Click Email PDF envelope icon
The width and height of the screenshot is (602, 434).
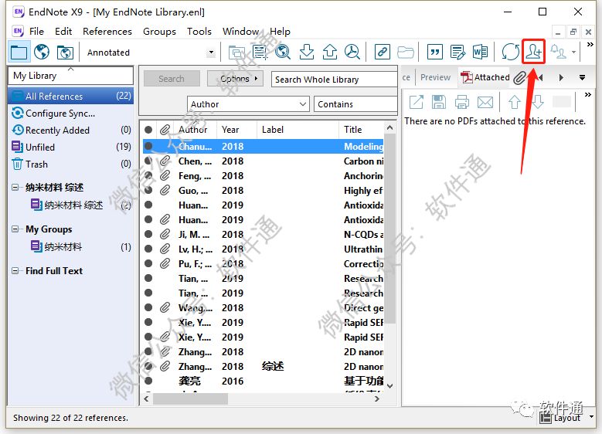(485, 102)
